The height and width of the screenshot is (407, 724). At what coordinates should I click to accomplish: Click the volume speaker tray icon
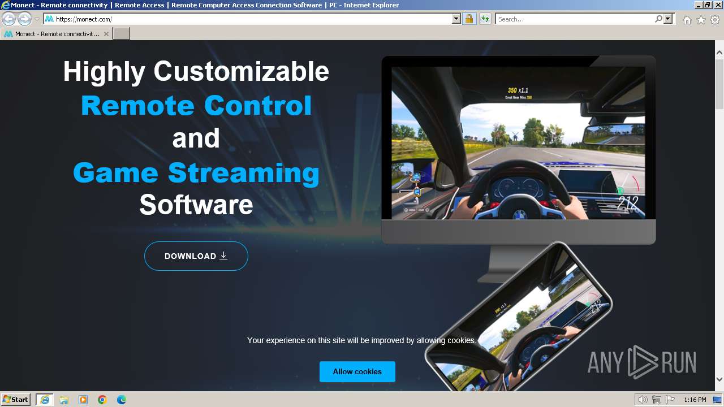pos(643,400)
